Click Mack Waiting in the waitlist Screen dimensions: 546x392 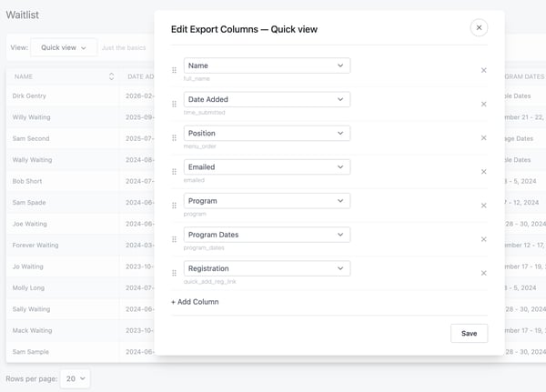[33, 330]
